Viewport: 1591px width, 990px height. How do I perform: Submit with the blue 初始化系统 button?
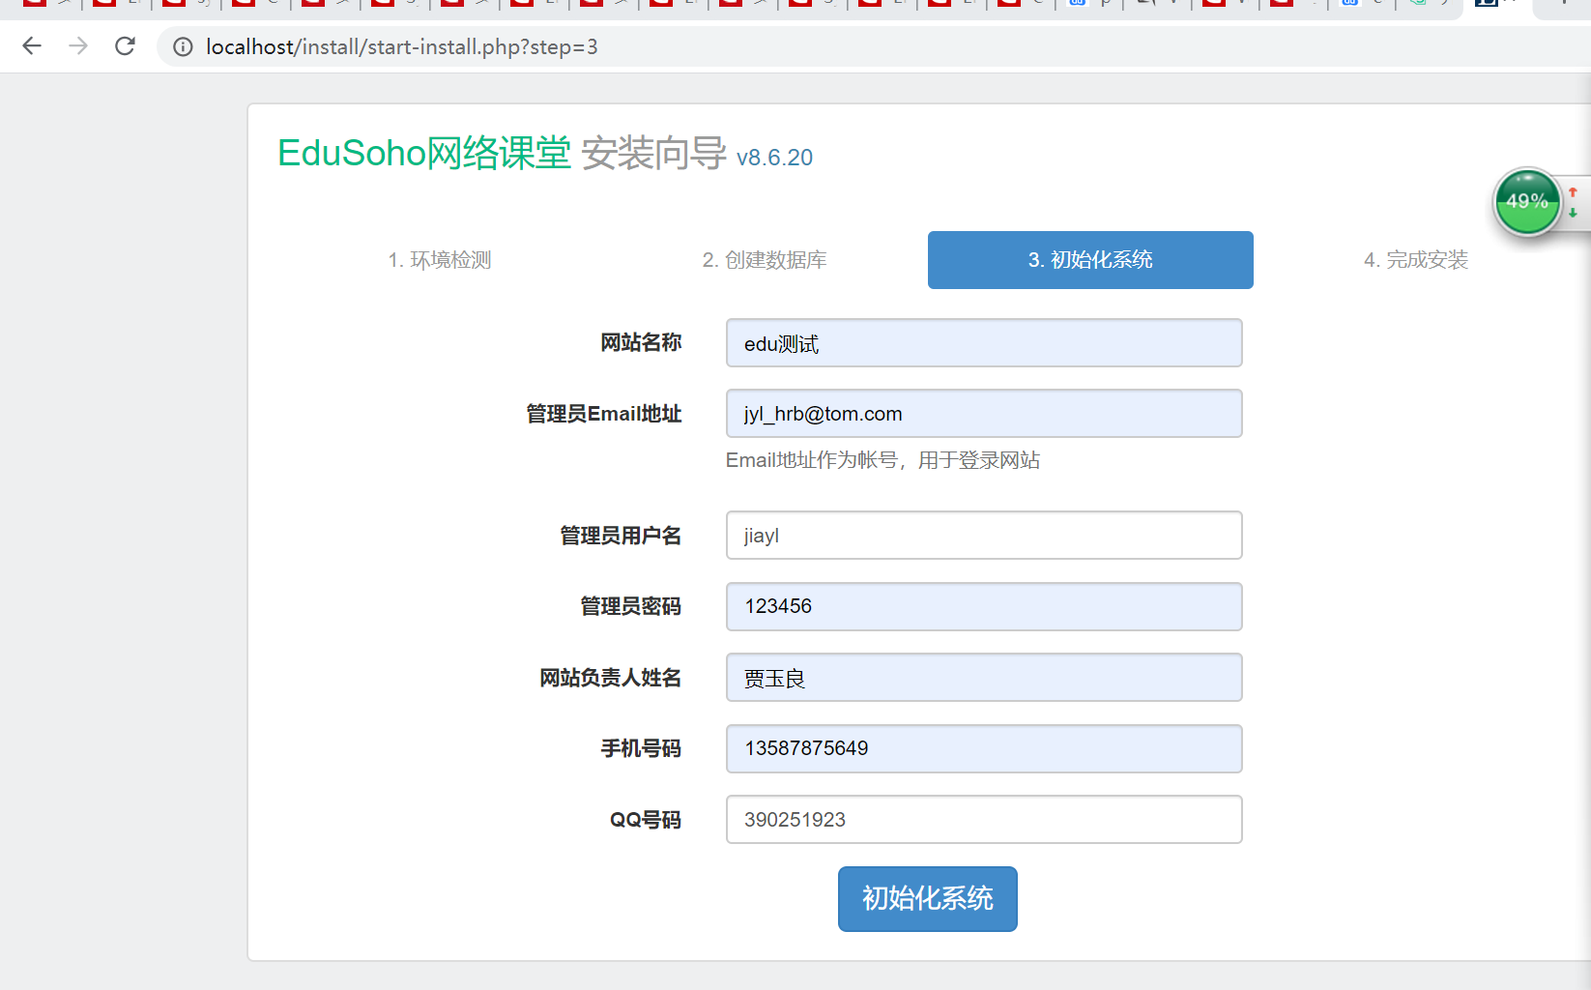(928, 899)
